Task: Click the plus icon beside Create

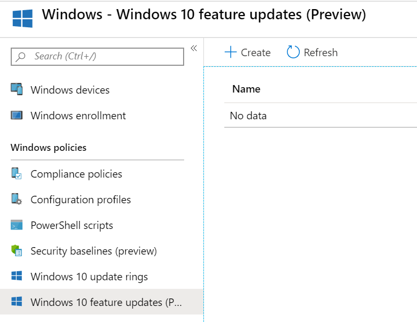Action: coord(230,52)
